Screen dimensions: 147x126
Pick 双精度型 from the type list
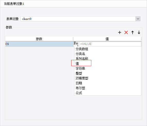click(x=108, y=78)
